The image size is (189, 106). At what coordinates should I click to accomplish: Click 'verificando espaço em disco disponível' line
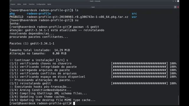(47, 77)
